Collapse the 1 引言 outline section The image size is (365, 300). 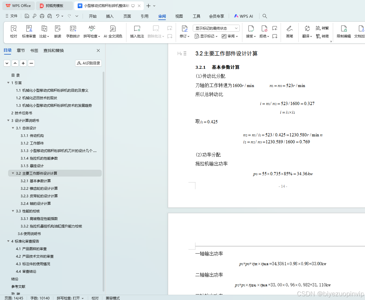8,83
